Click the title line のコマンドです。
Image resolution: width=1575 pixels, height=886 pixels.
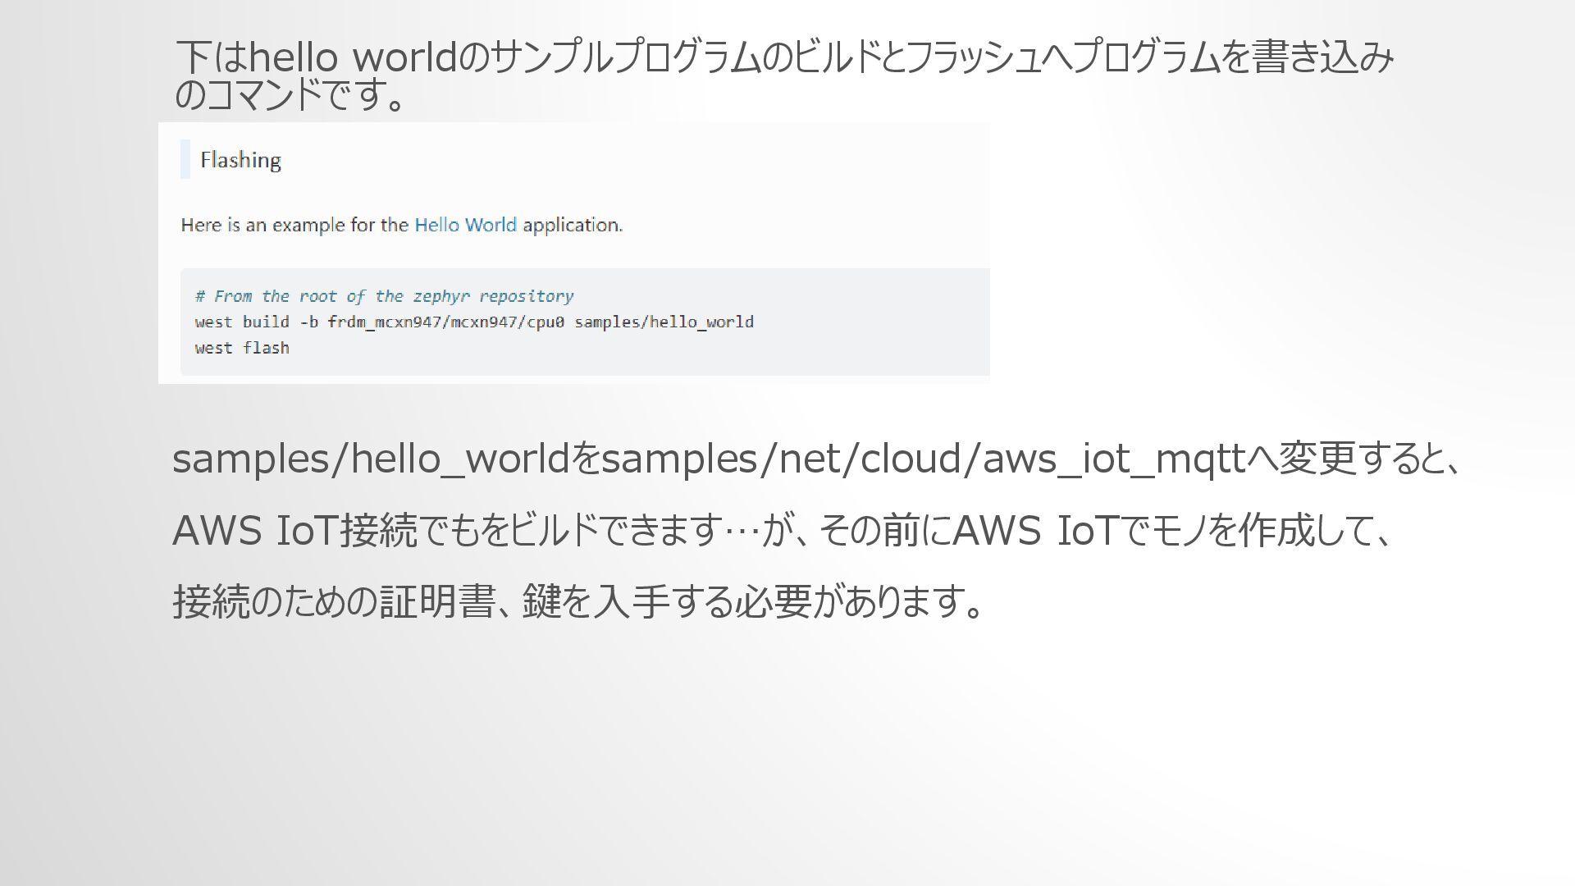click(291, 95)
